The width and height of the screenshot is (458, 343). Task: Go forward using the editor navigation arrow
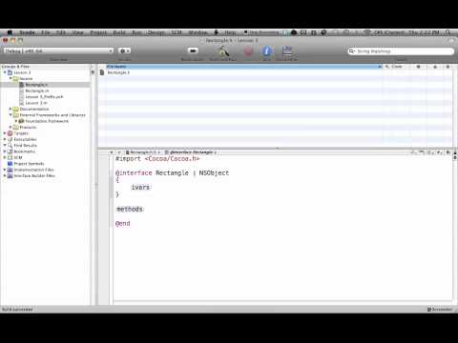(x=119, y=152)
